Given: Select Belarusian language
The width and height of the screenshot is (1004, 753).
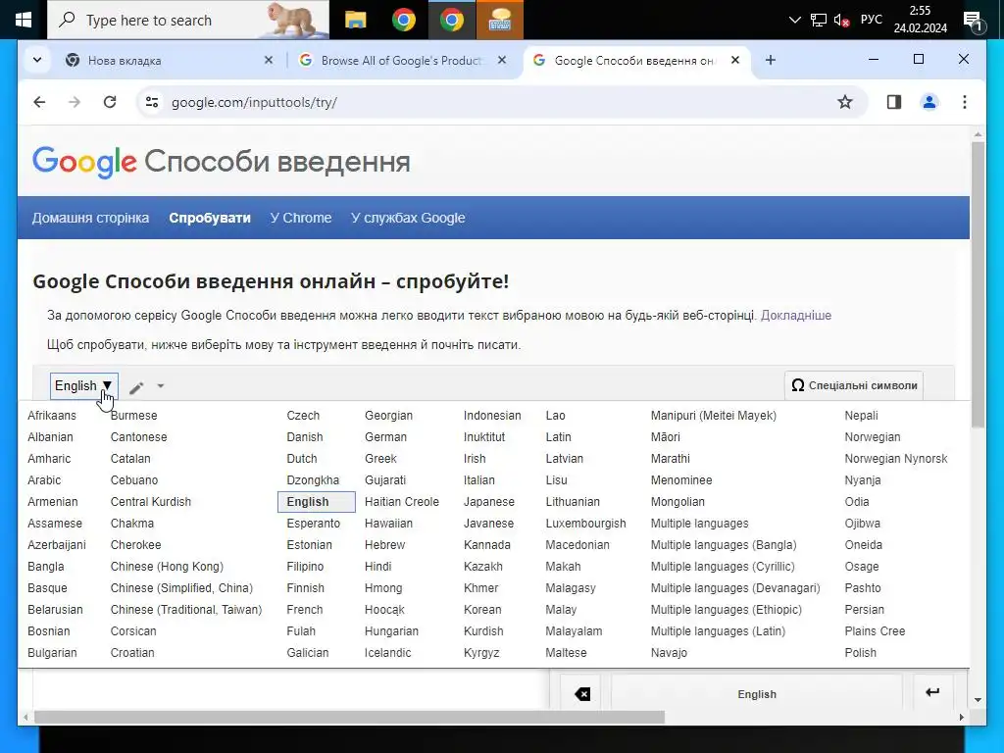Looking at the screenshot, I should (55, 610).
